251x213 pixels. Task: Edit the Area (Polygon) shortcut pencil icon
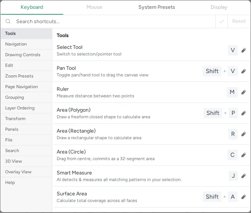tap(244, 113)
